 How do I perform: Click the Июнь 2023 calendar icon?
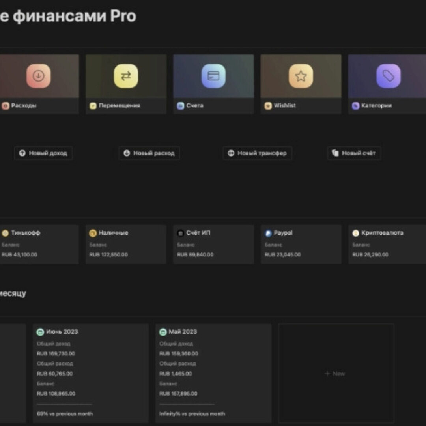point(40,332)
